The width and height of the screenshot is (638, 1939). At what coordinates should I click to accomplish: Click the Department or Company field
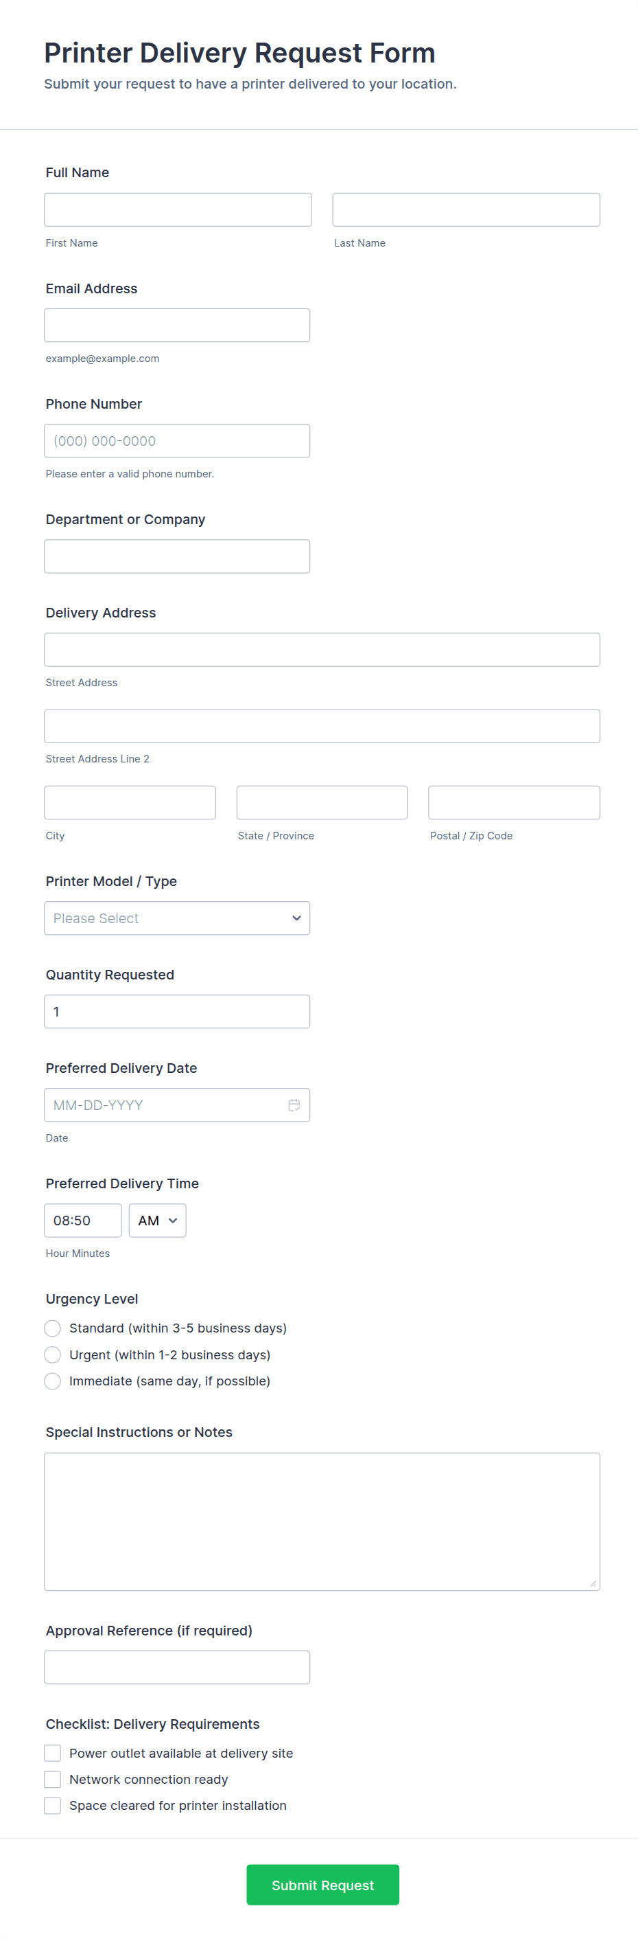176,556
